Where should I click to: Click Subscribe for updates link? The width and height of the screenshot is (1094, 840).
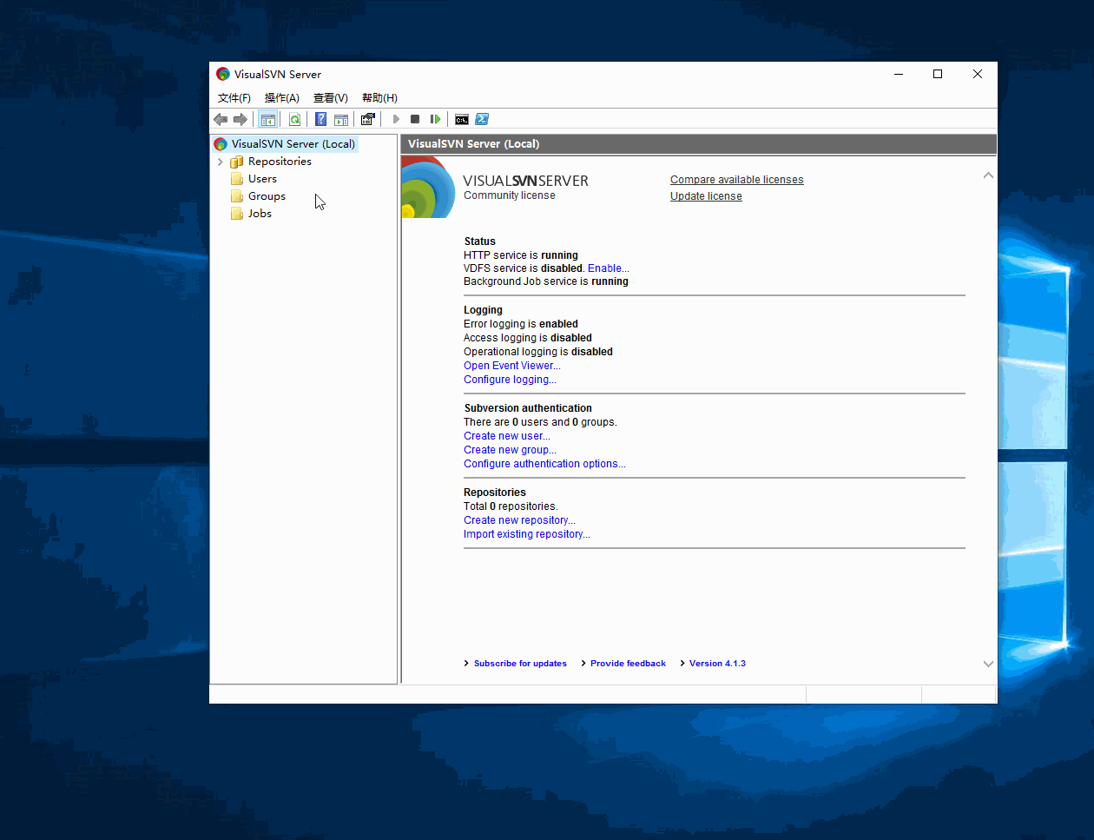click(520, 664)
